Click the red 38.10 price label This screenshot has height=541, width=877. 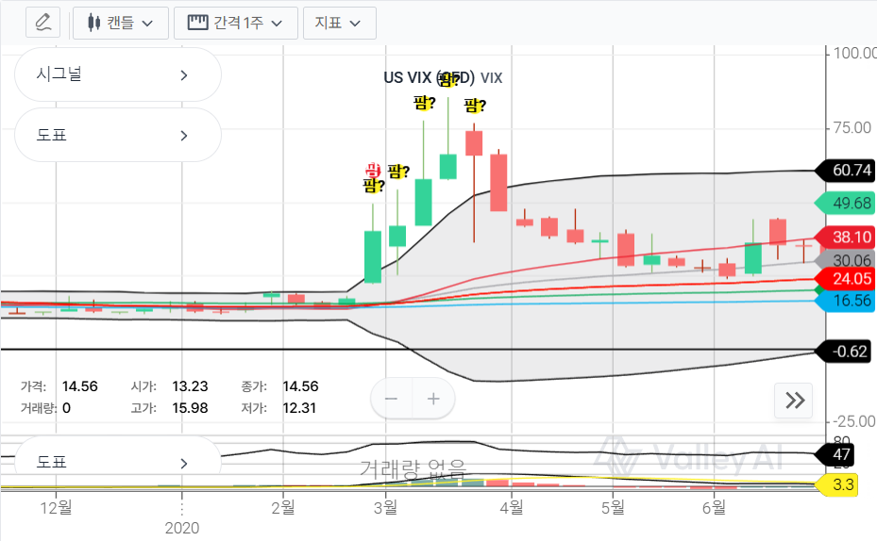(846, 237)
